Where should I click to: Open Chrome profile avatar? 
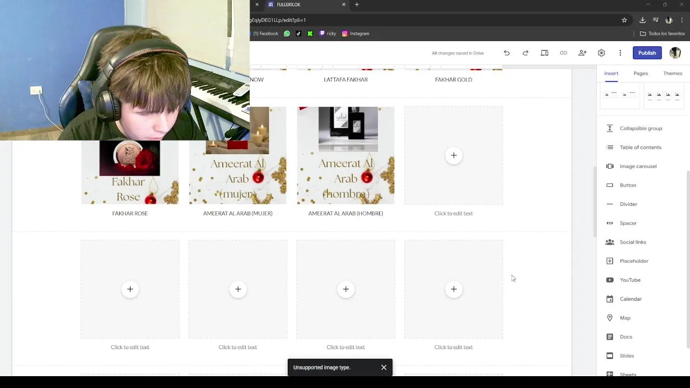coord(669,20)
